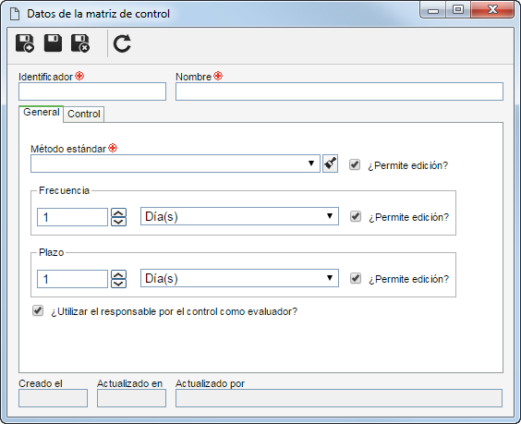Toggle Permite edición for Método estándar
The image size is (521, 424).
point(355,164)
